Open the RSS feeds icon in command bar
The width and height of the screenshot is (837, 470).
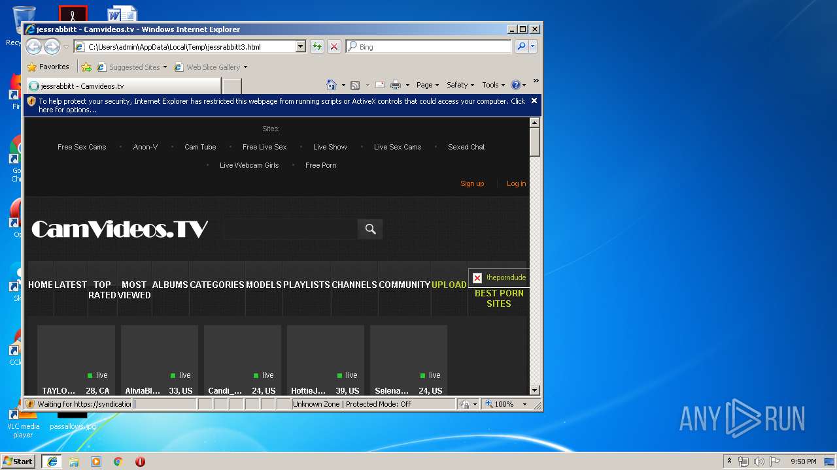[355, 85]
